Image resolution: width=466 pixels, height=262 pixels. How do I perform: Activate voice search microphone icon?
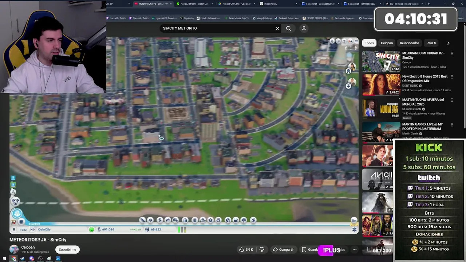tap(304, 28)
